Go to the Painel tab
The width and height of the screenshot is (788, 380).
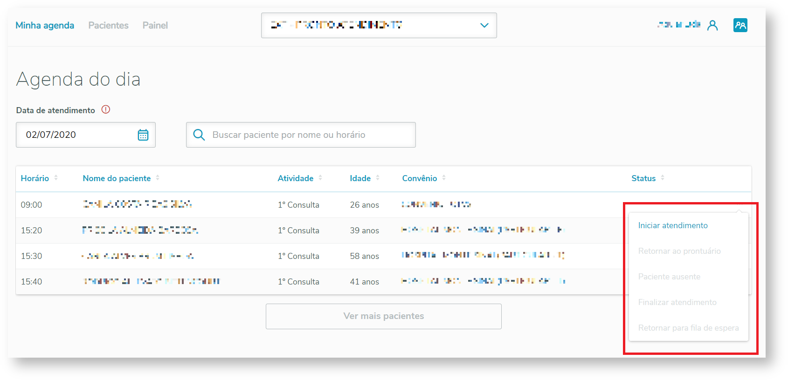pos(155,26)
